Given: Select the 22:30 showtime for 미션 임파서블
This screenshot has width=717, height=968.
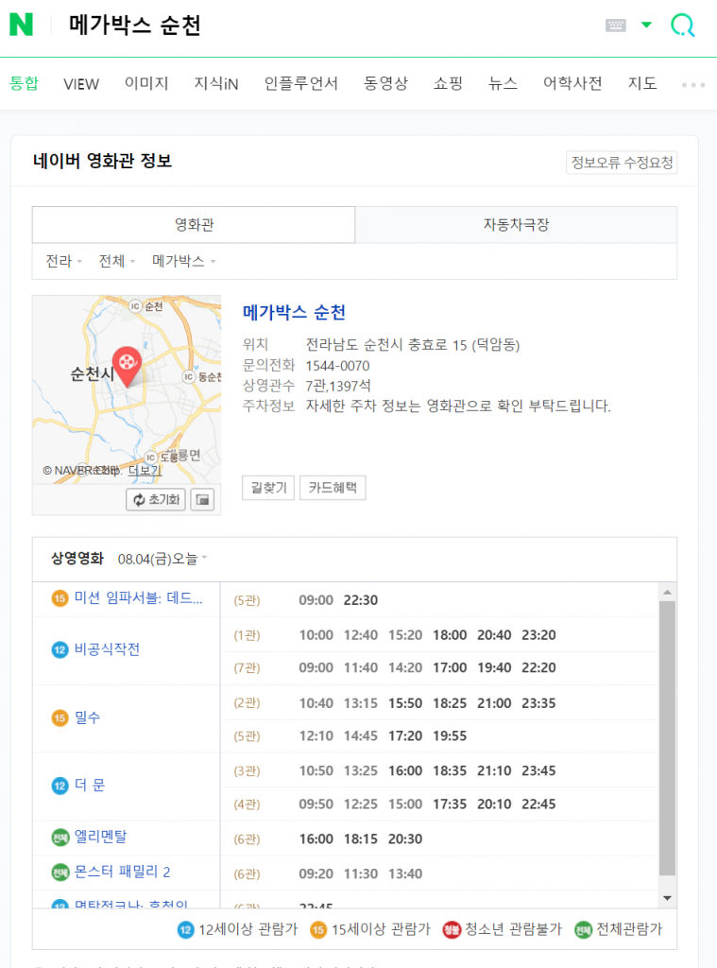Looking at the screenshot, I should [x=360, y=600].
